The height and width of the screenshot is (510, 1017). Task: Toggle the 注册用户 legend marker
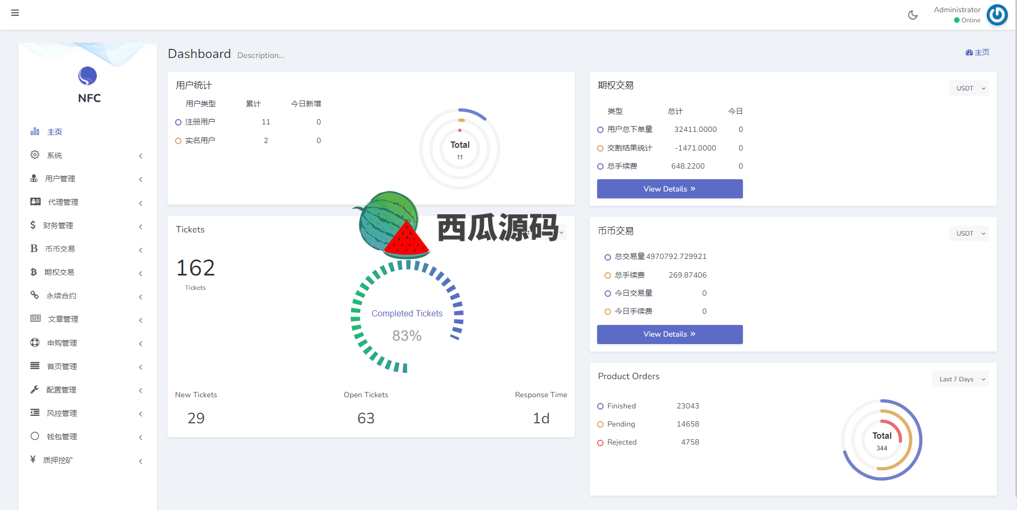pos(178,122)
